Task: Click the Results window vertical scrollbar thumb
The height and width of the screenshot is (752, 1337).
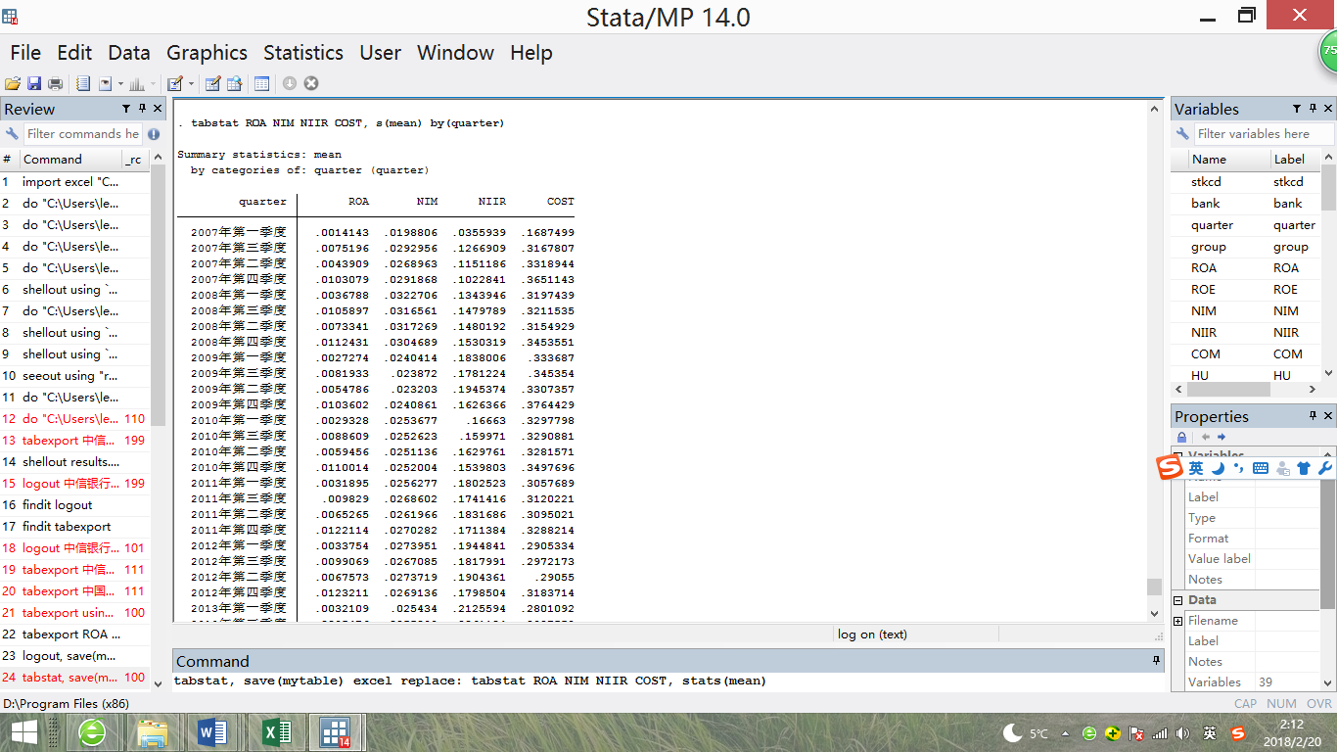Action: point(1154,587)
